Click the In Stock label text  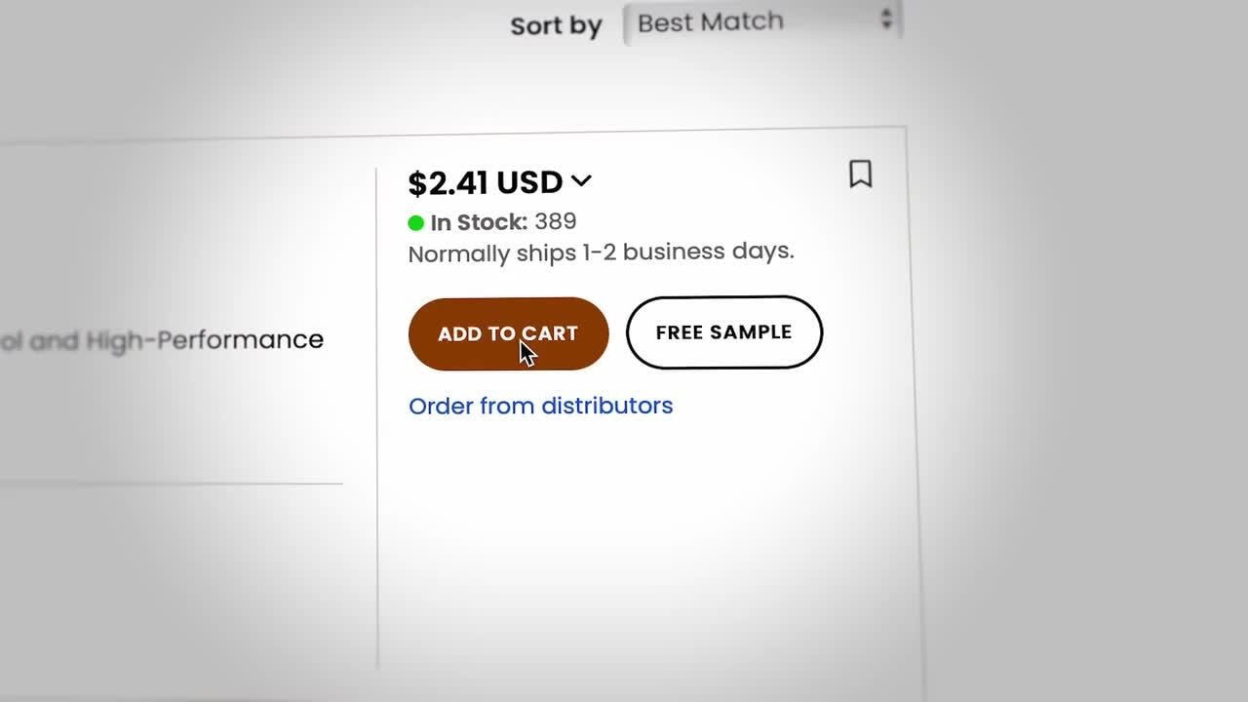[x=479, y=223]
